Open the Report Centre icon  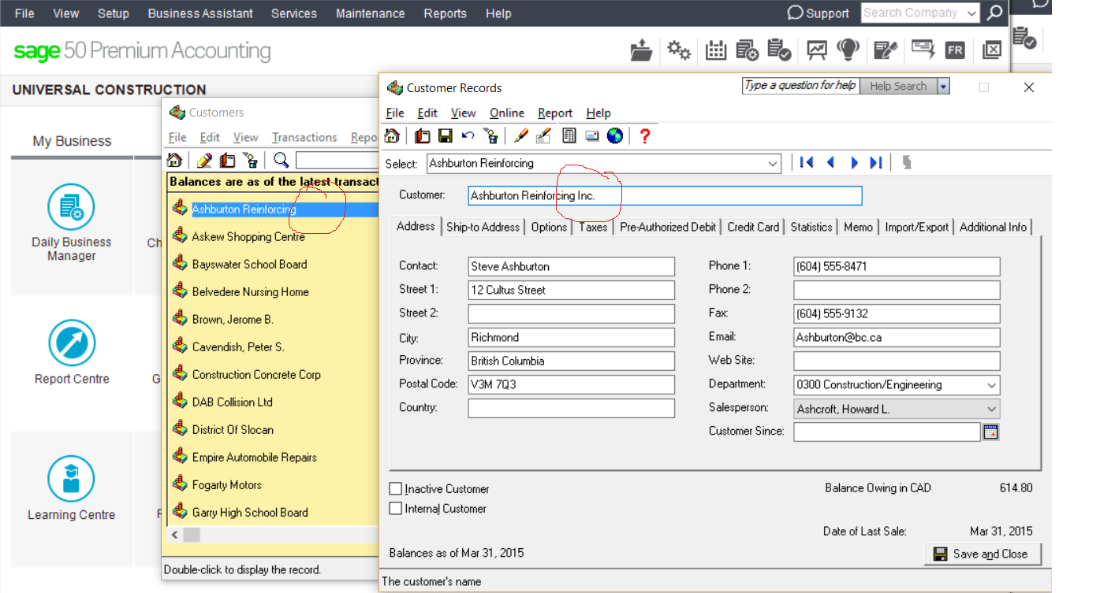pyautogui.click(x=72, y=344)
